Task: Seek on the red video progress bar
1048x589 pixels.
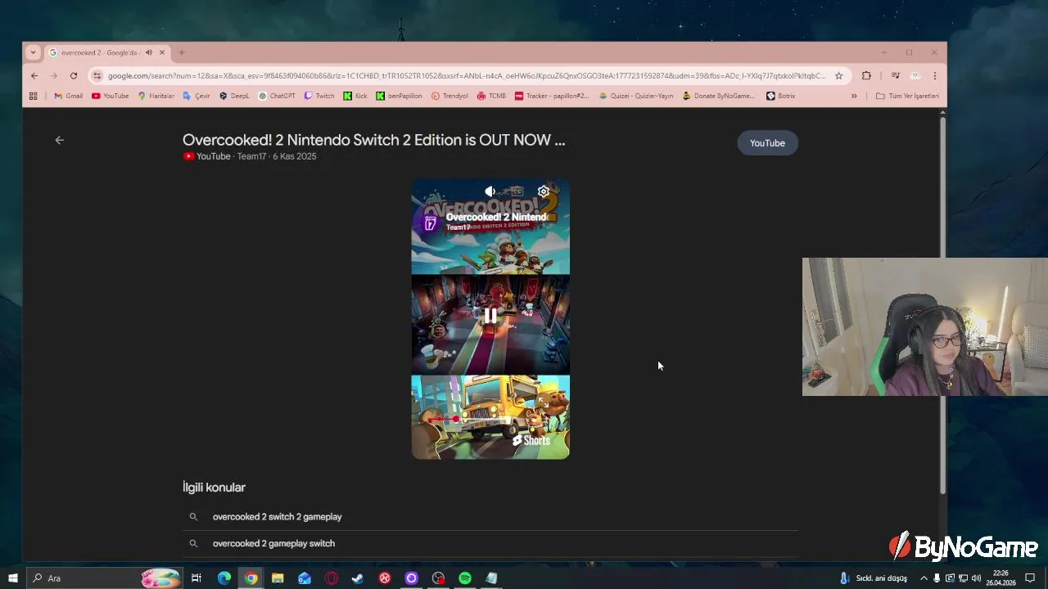Action: [x=490, y=419]
